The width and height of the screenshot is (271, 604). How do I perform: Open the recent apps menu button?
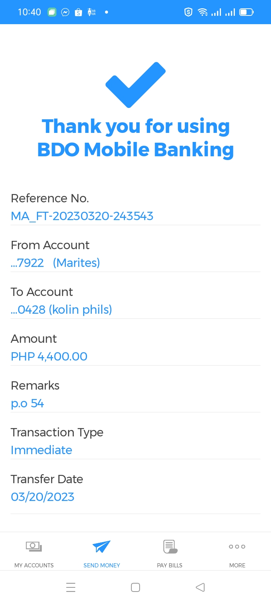click(x=71, y=587)
